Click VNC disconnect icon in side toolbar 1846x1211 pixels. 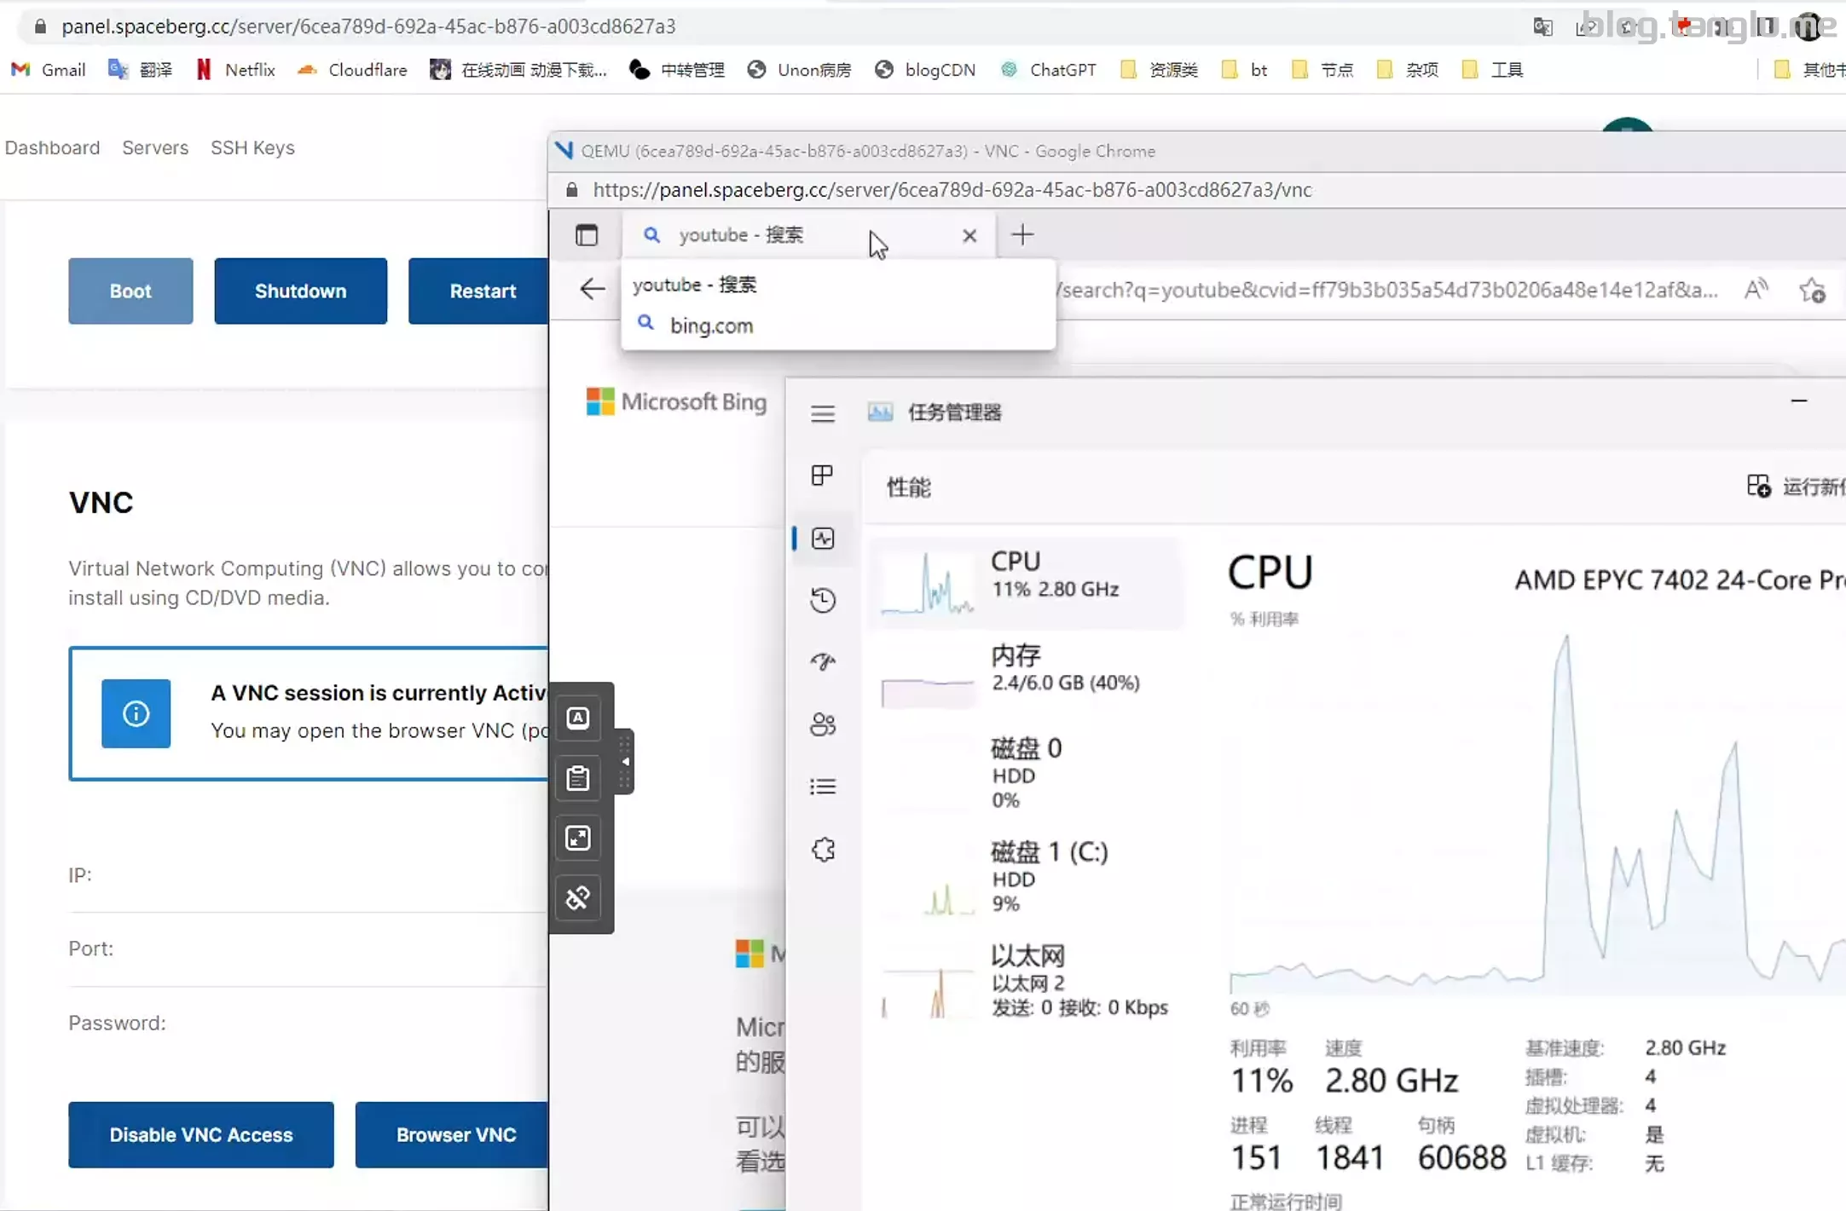click(x=578, y=897)
